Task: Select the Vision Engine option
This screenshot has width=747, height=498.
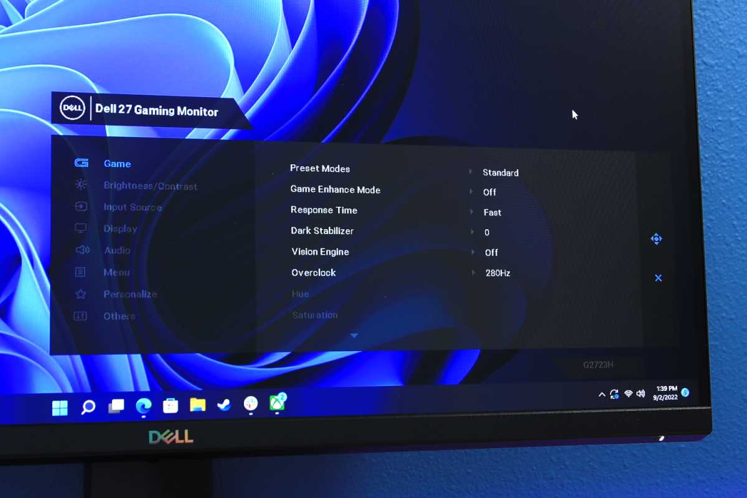Action: (320, 251)
